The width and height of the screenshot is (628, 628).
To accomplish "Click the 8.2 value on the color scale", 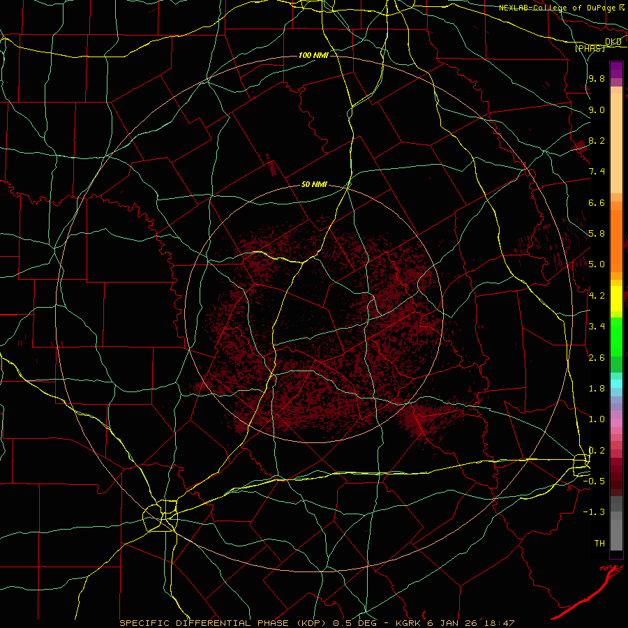I will 597,140.
